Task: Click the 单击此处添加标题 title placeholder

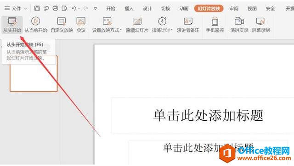Action: [x=209, y=115]
